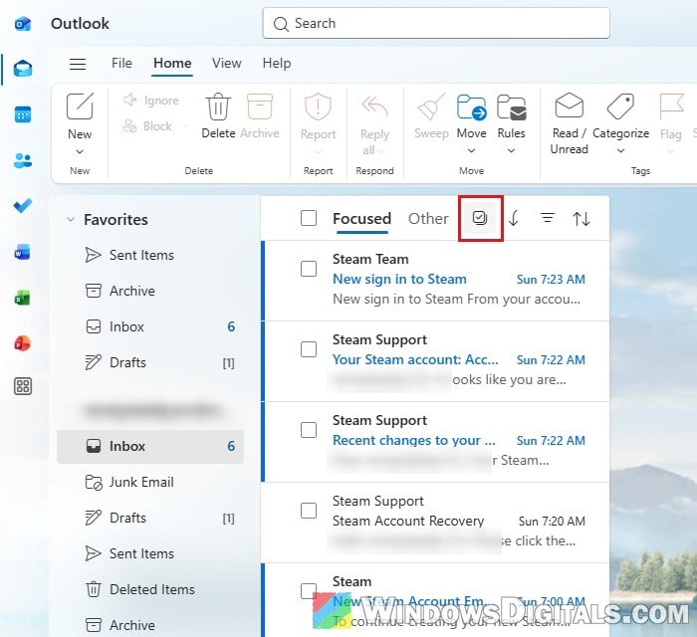Expand the Categorize dropdown arrow

click(x=621, y=151)
